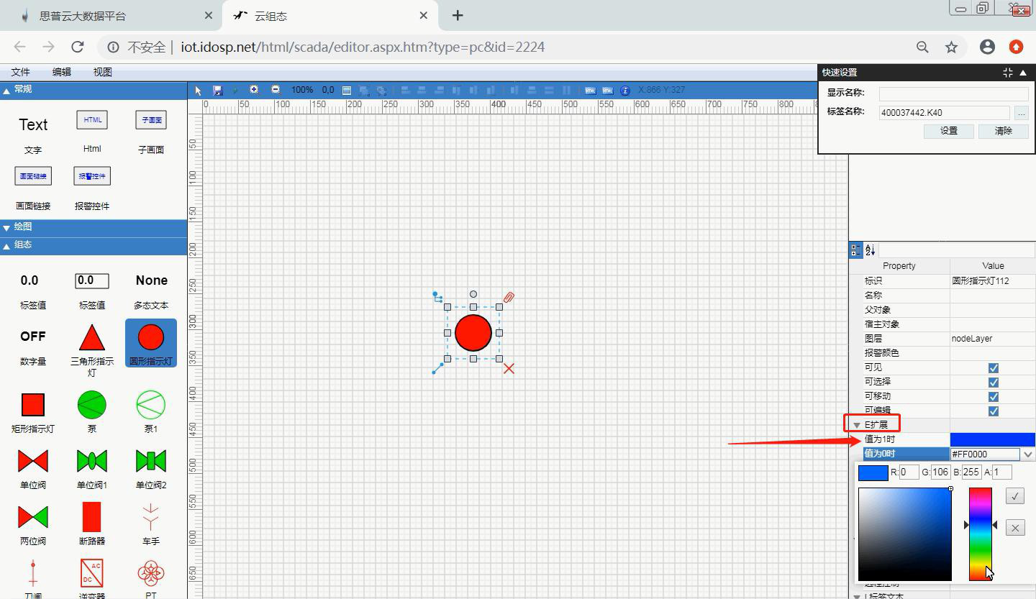This screenshot has width=1036, height=599.
Task: Click the zoom in magnifier icon
Action: (x=254, y=90)
